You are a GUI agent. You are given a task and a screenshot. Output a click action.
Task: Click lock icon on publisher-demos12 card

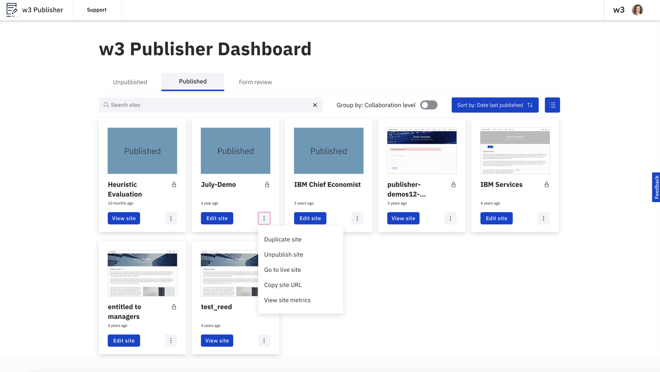(x=453, y=184)
